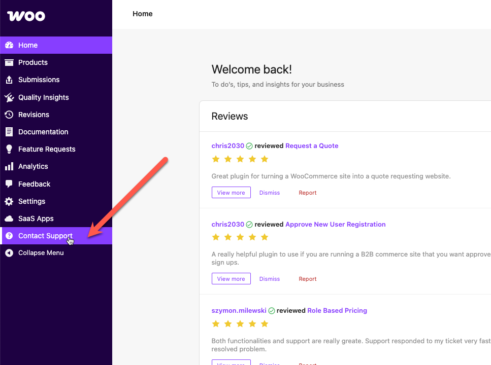View more of the Request a Quote review
491x365 pixels.
click(231, 193)
